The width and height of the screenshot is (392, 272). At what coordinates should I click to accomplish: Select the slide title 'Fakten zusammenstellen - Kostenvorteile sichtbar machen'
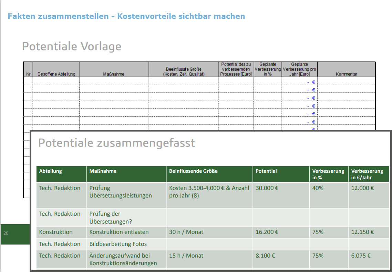click(x=126, y=16)
